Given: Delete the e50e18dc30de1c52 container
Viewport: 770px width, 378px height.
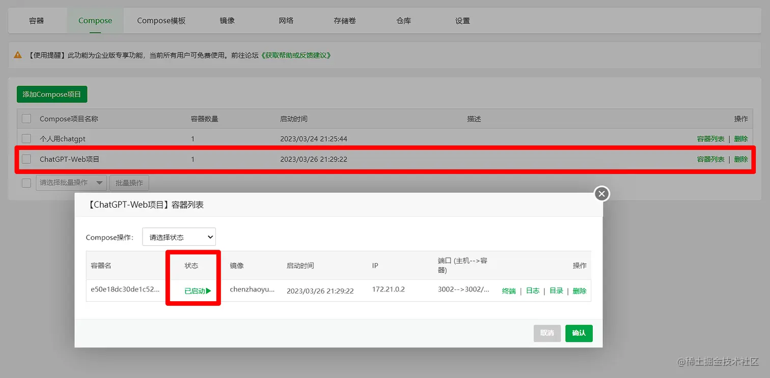Looking at the screenshot, I should 580,291.
